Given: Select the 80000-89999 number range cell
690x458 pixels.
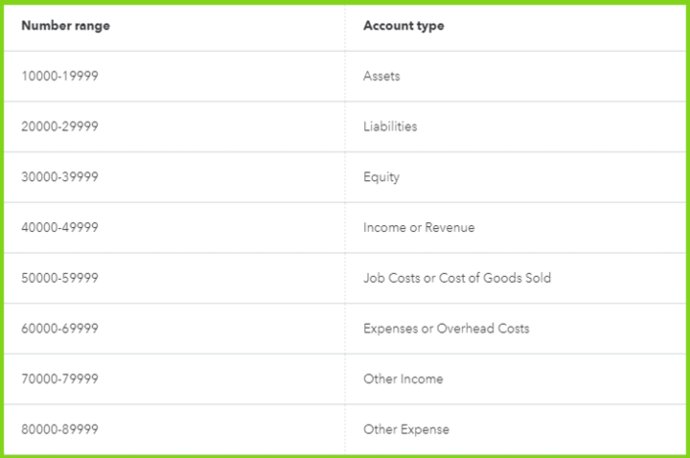Looking at the screenshot, I should 59,429.
